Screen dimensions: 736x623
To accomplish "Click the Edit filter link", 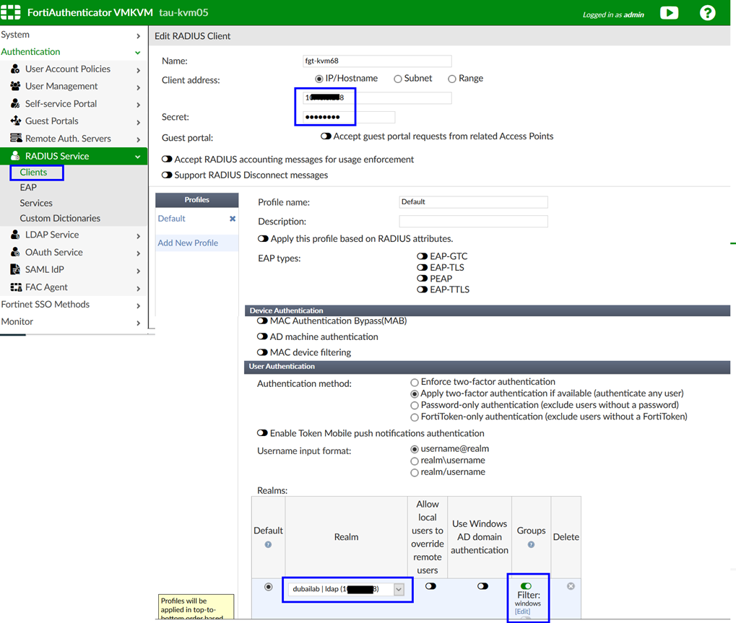I will tap(522, 611).
